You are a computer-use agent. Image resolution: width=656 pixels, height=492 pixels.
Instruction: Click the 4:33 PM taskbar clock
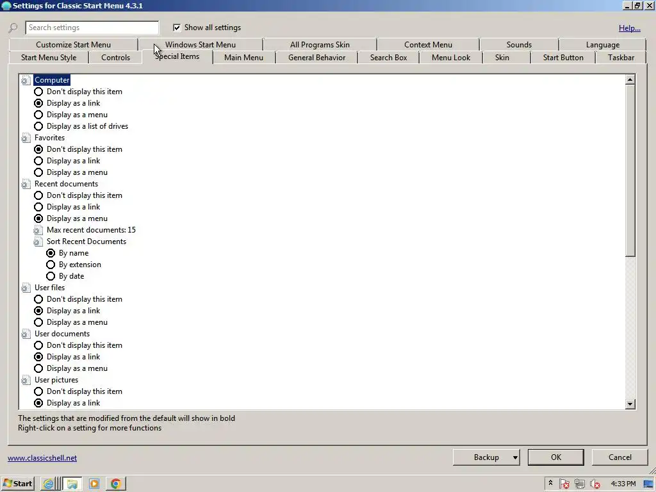[x=623, y=484]
